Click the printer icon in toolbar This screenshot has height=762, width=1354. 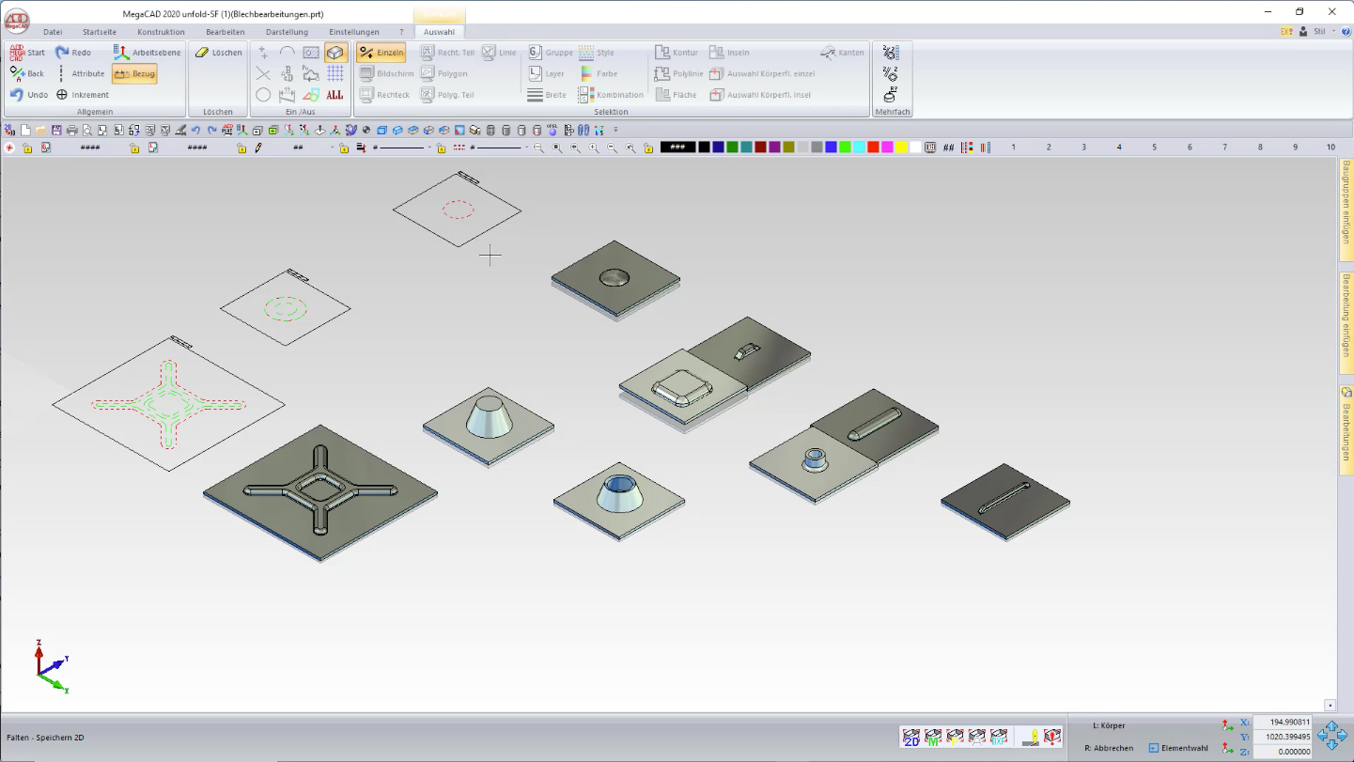pyautogui.click(x=72, y=131)
